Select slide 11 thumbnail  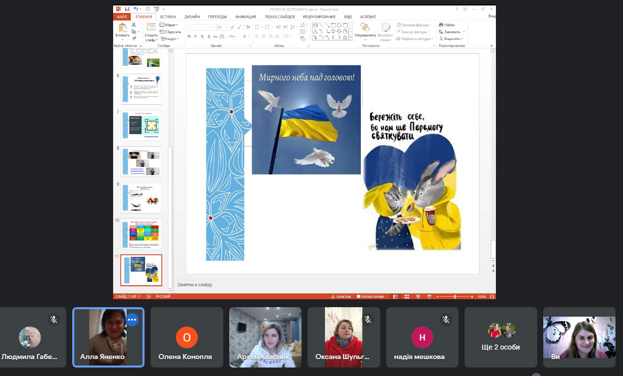(x=141, y=270)
